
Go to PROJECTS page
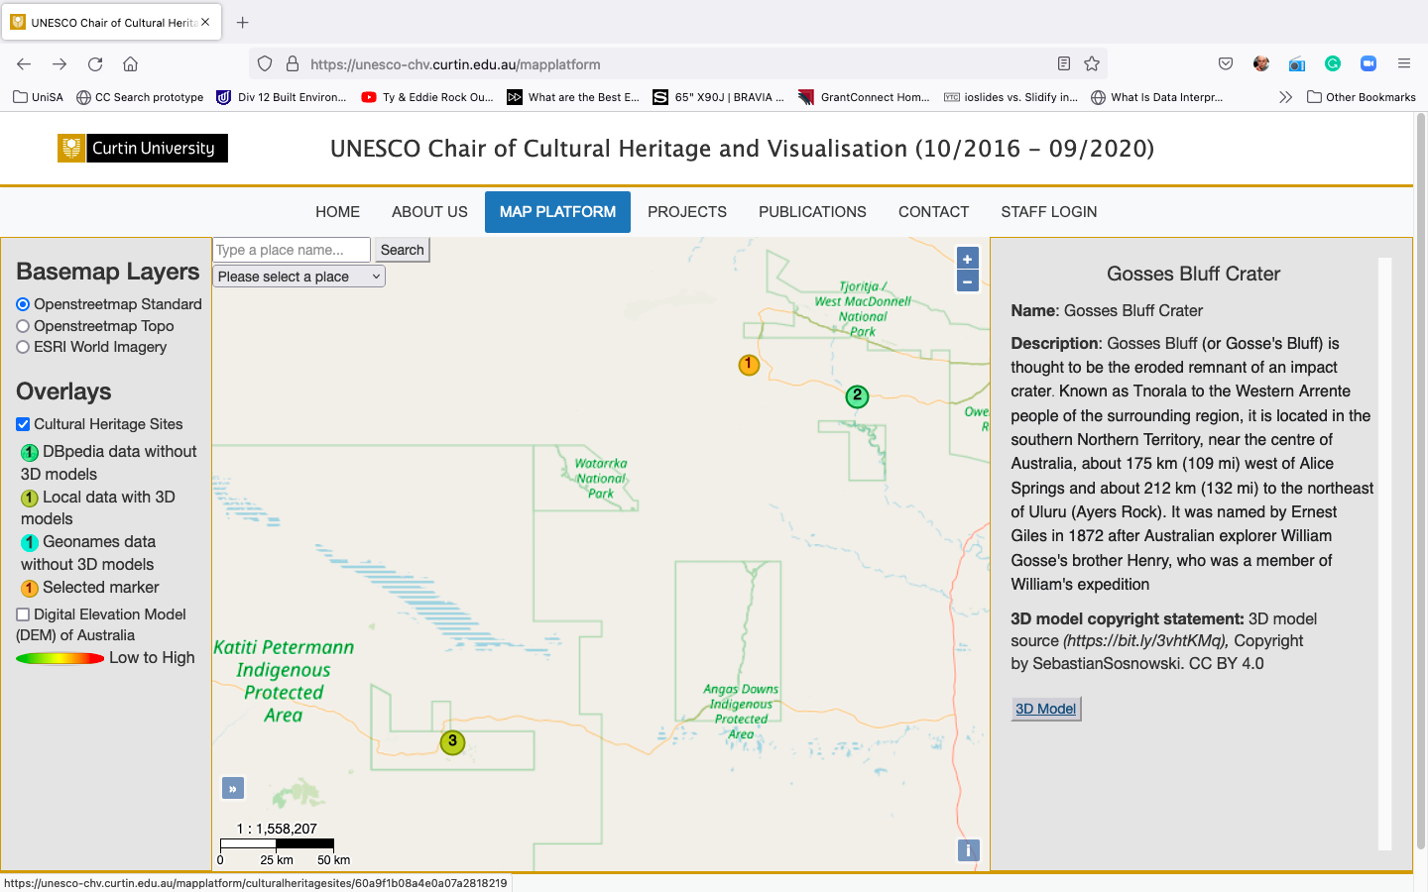687,212
